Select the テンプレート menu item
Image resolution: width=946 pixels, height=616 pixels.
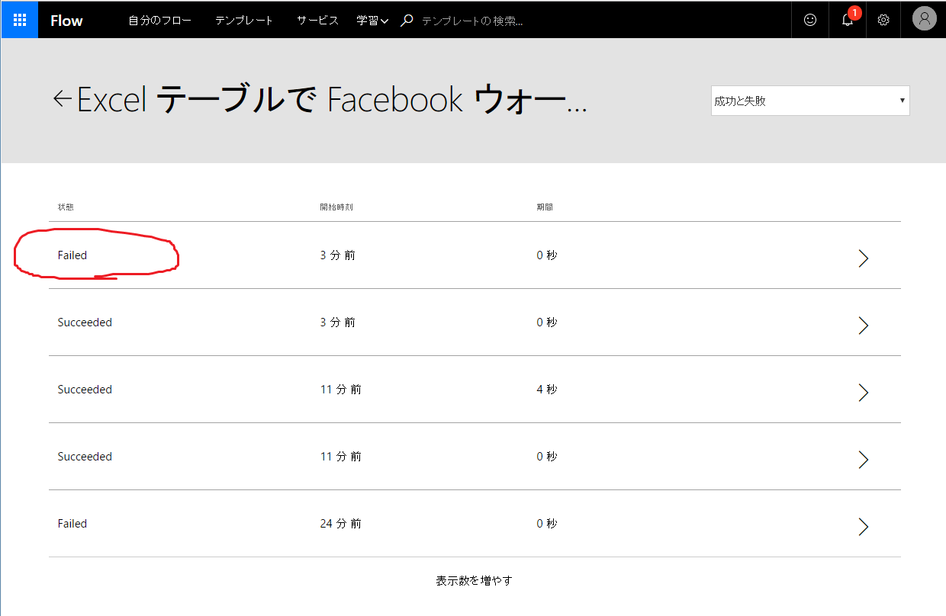click(x=243, y=20)
